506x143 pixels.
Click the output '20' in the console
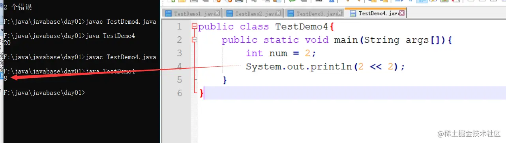pyautogui.click(x=7, y=43)
